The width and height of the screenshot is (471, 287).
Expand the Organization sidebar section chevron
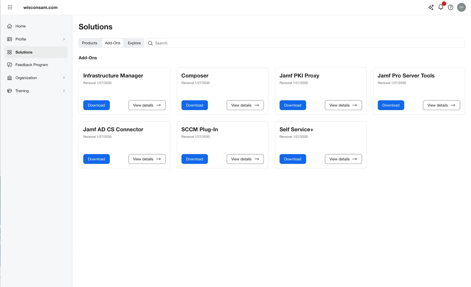pos(64,78)
